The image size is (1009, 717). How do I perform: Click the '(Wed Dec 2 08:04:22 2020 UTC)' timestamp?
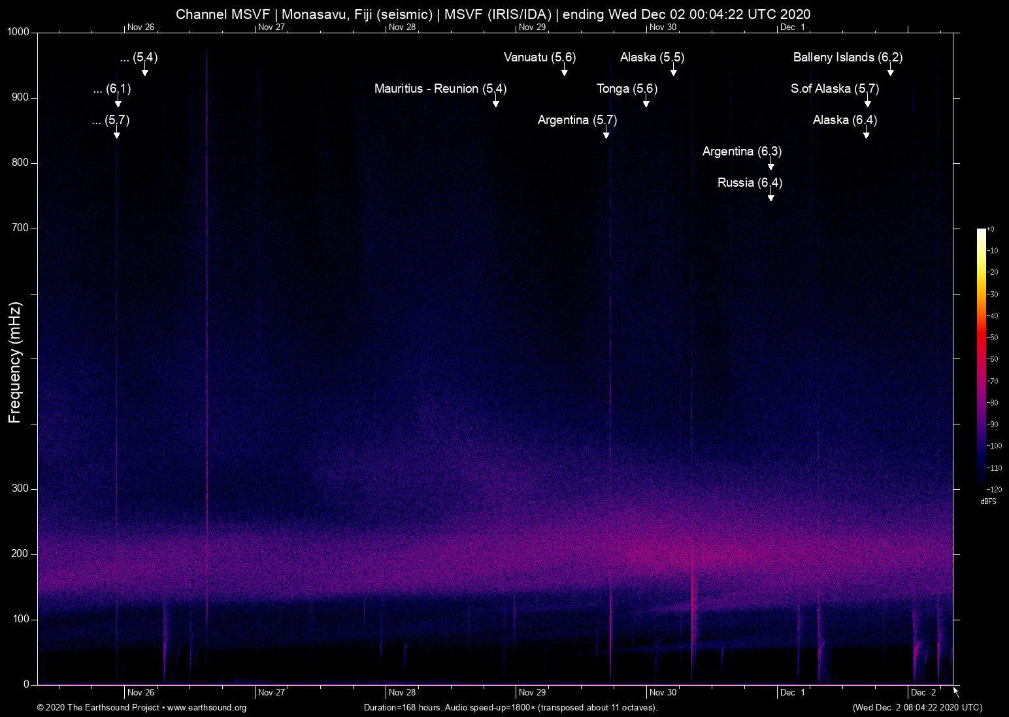tap(917, 708)
